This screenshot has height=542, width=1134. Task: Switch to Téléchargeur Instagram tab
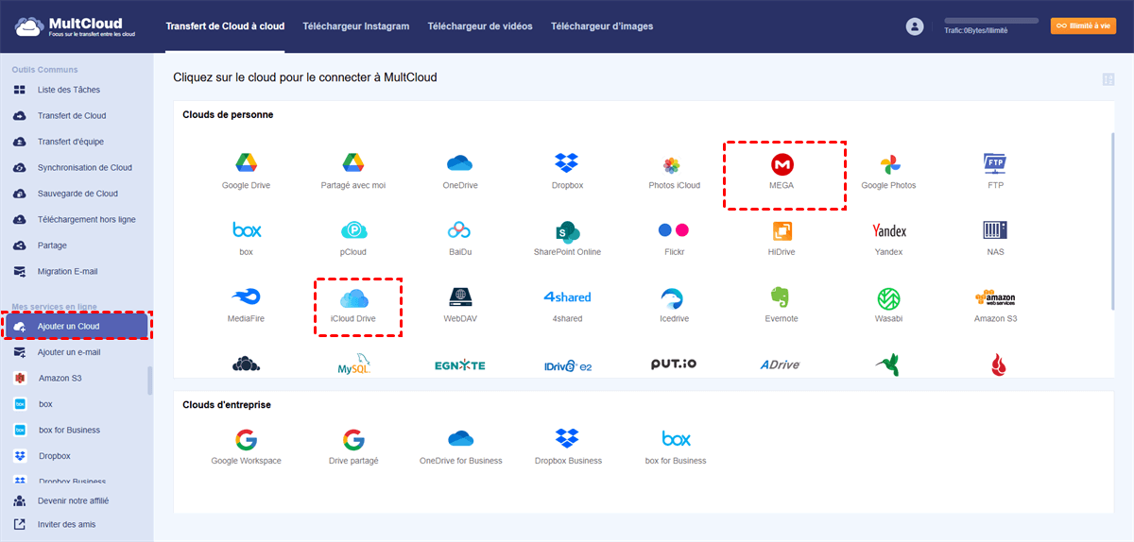click(x=355, y=26)
